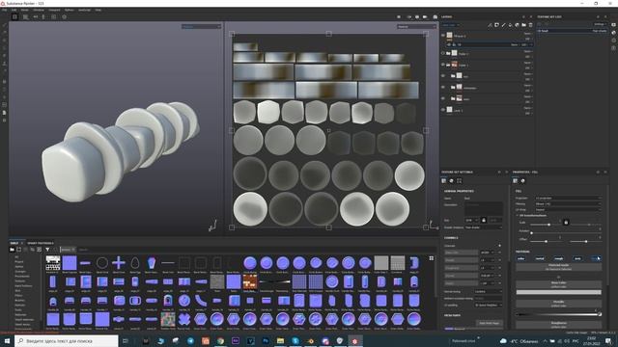This screenshot has height=347, width=618.
Task: Open Material channel dropdown in 2D viewport
Action: pos(416,26)
